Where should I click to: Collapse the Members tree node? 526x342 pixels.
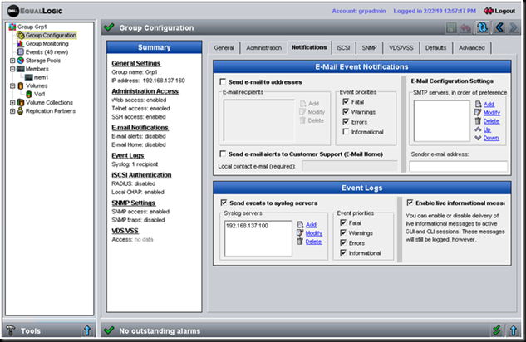(12, 69)
